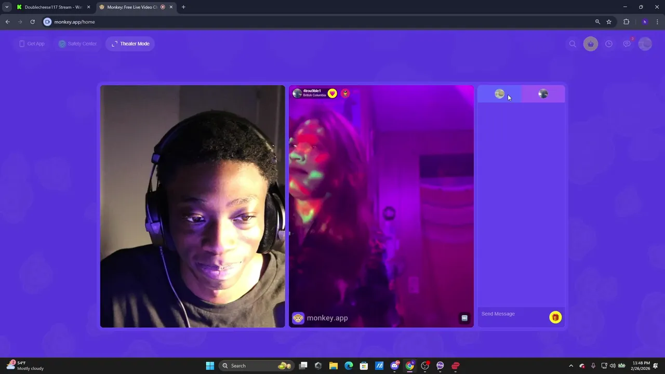Screen dimensions: 665x374
Task: Open a new browser tab
Action: (183, 7)
